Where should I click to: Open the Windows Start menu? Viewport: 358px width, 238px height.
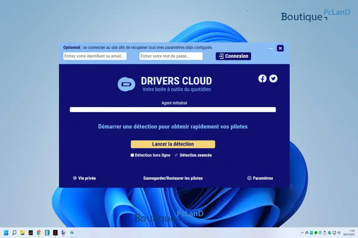pos(6,233)
